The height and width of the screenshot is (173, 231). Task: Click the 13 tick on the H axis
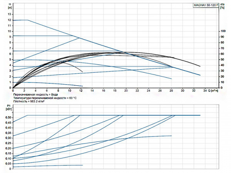point(10,14)
